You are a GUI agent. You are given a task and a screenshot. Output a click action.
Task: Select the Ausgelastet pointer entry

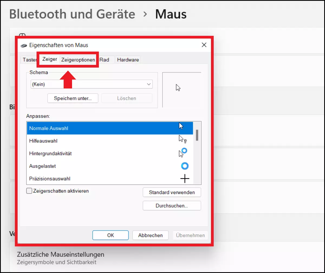click(x=110, y=166)
